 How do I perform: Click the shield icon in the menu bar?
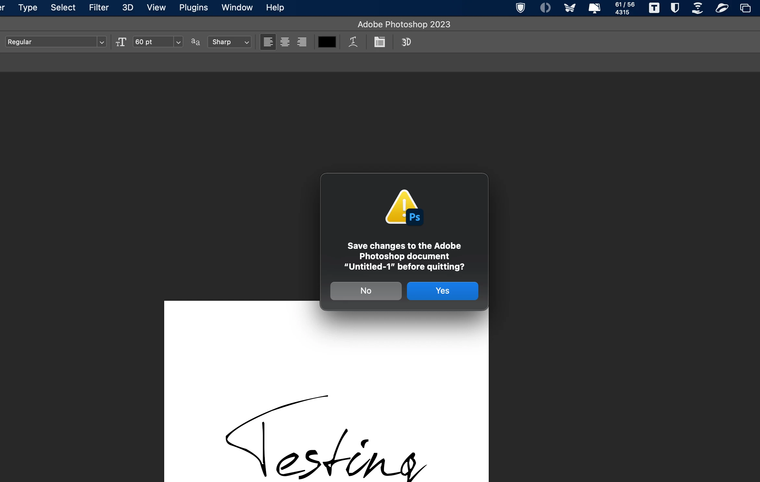[521, 8]
